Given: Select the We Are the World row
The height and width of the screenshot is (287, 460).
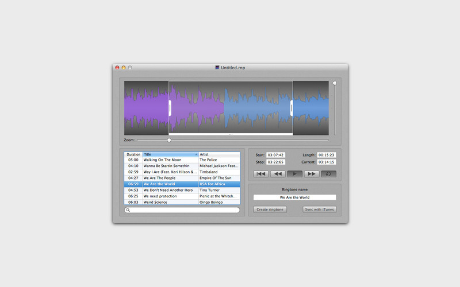Looking at the screenshot, I should point(182,184).
